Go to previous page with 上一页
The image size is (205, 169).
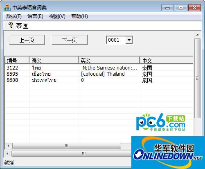click(x=27, y=40)
